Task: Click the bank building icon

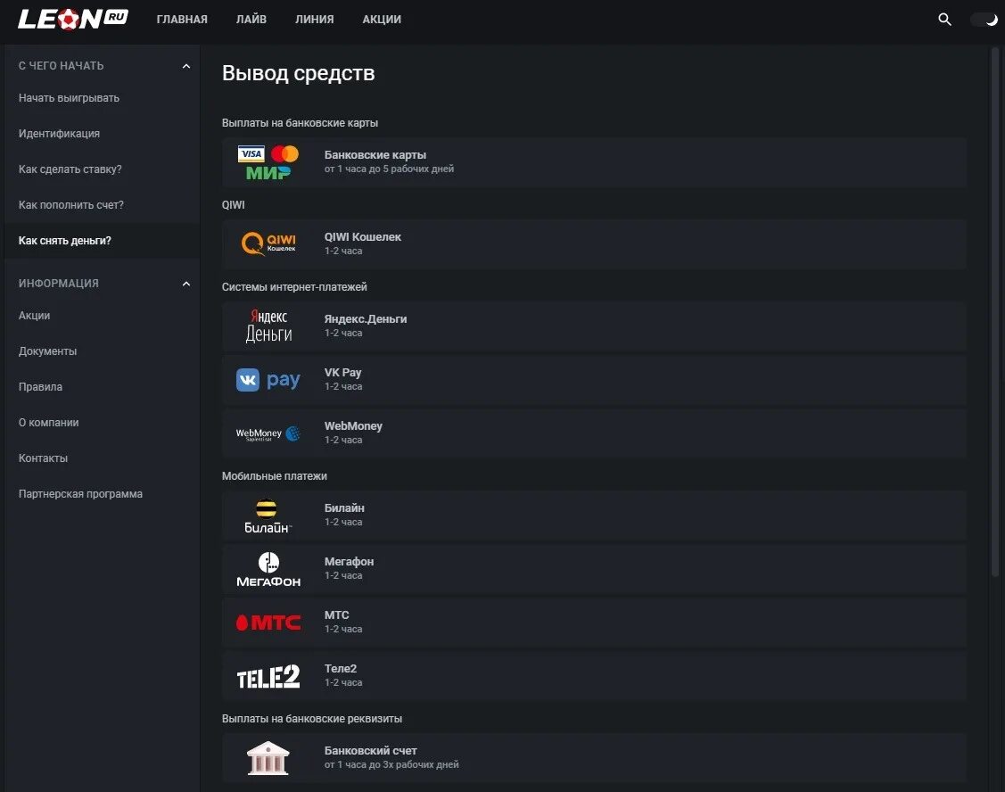Action: pyautogui.click(x=268, y=758)
